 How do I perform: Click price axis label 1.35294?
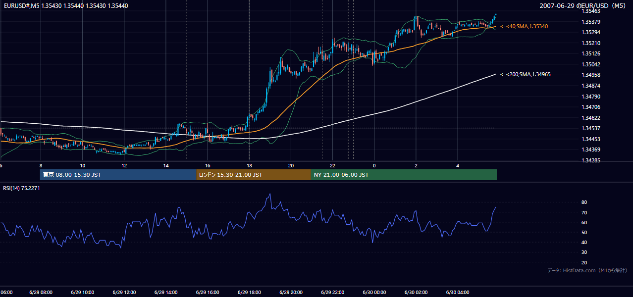591,32
